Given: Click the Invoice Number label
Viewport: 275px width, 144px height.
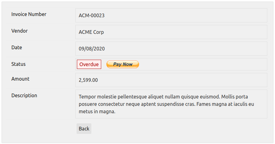Looking at the screenshot, I should 29,14.
